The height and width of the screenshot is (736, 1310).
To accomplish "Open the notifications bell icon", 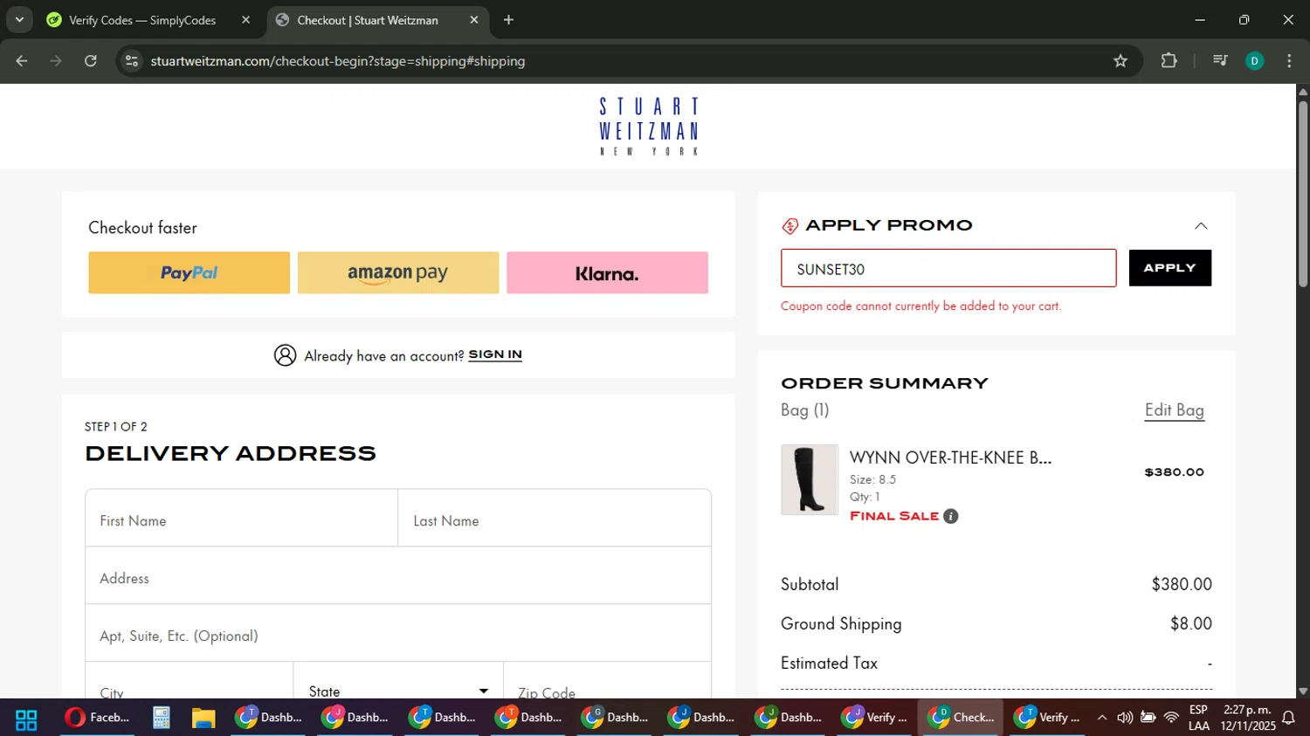I will coord(1288,718).
